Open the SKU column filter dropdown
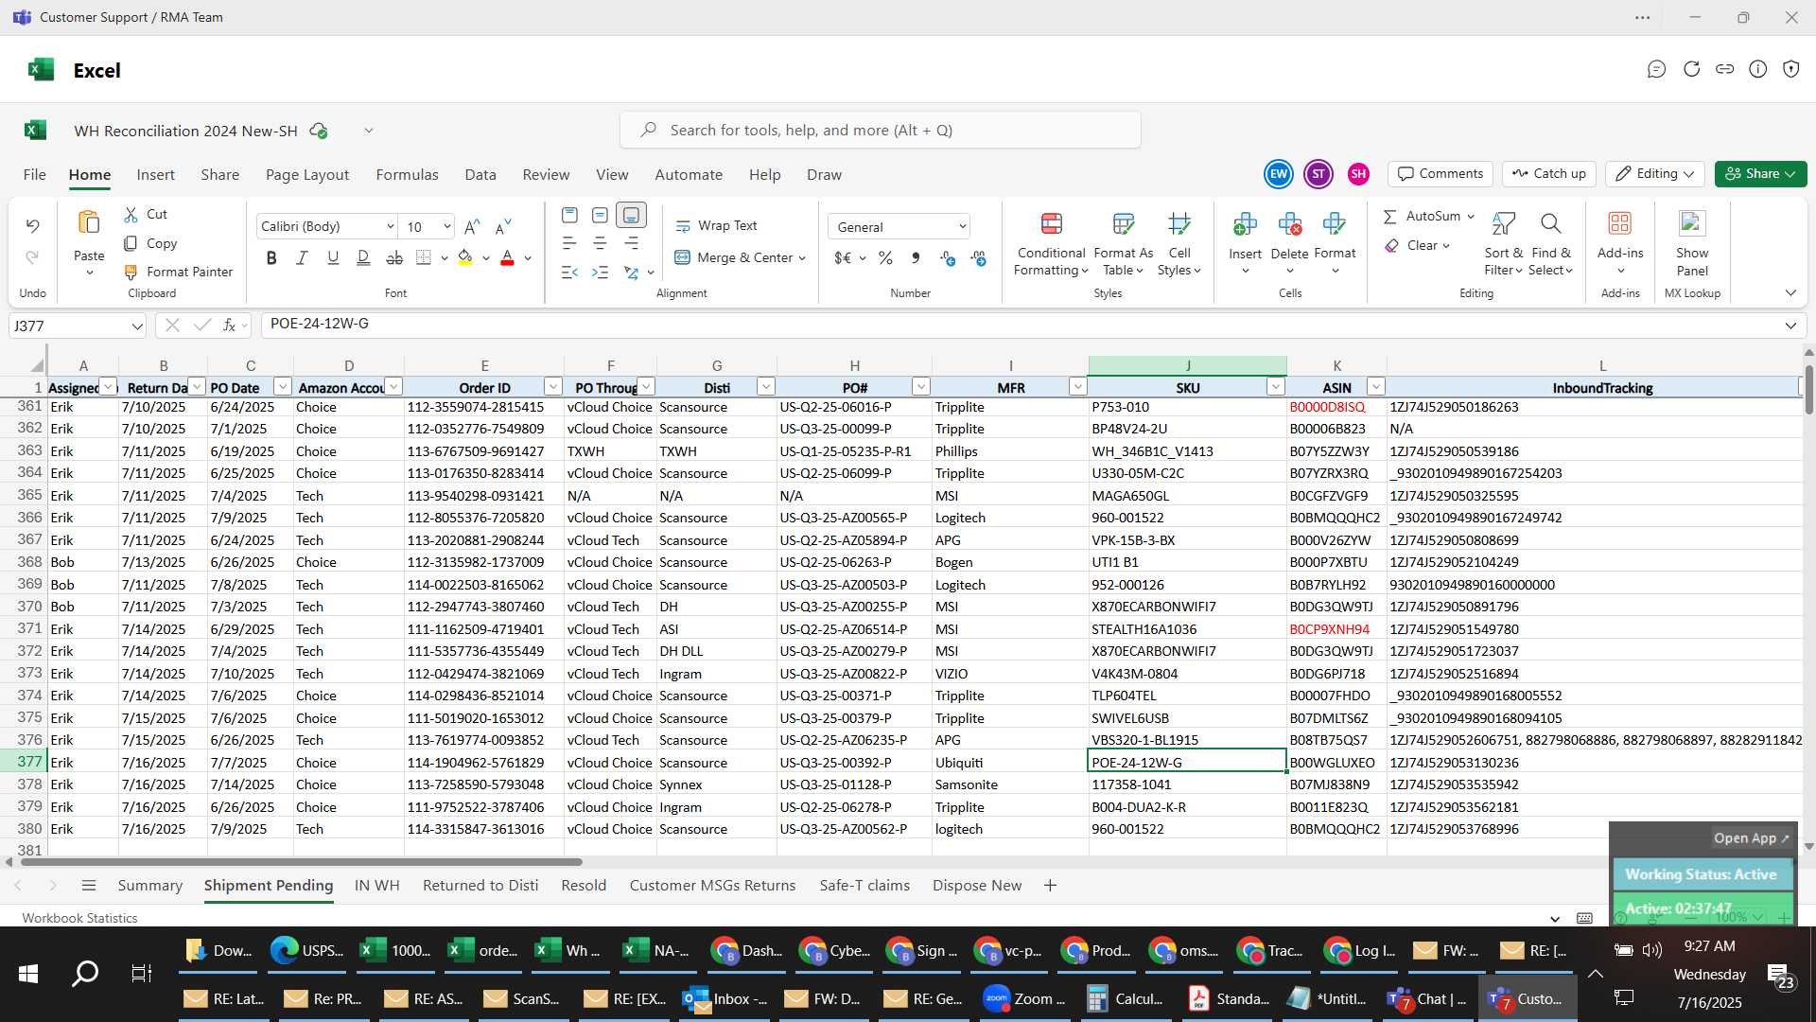The height and width of the screenshot is (1022, 1816). pyautogui.click(x=1275, y=387)
